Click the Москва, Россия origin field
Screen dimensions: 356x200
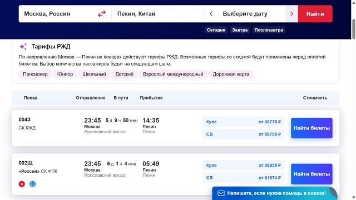58,14
